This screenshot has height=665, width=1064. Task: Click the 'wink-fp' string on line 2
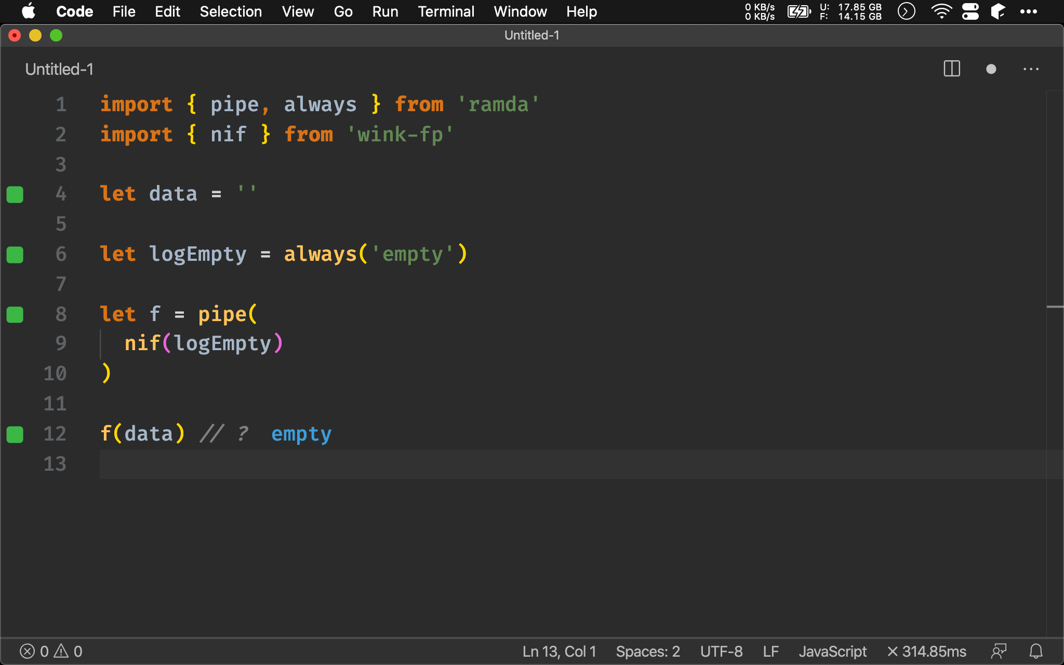pyautogui.click(x=400, y=135)
